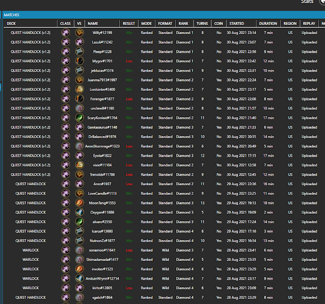Click start time 30 Aug 2021 21:40

[x=241, y=118]
